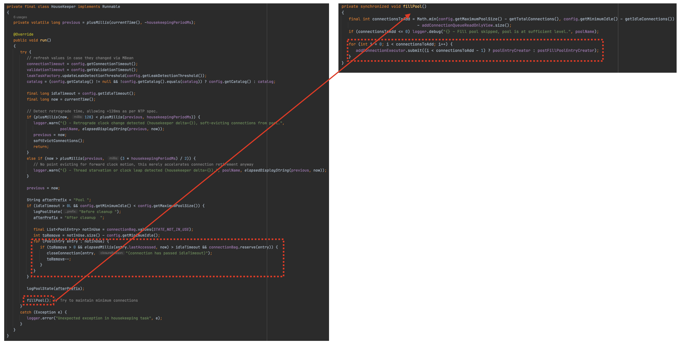This screenshot has height=344, width=680.
Task: Click the addConnectionQueueReadOnlyView identifier
Action: (x=457, y=25)
